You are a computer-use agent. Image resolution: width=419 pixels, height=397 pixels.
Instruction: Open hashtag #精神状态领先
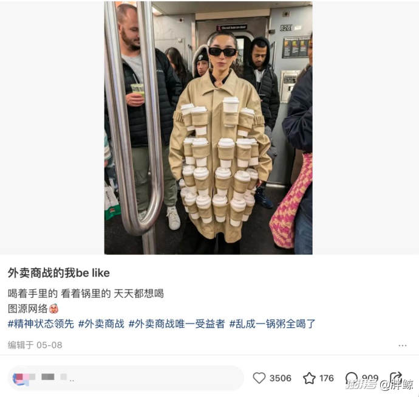(41, 323)
